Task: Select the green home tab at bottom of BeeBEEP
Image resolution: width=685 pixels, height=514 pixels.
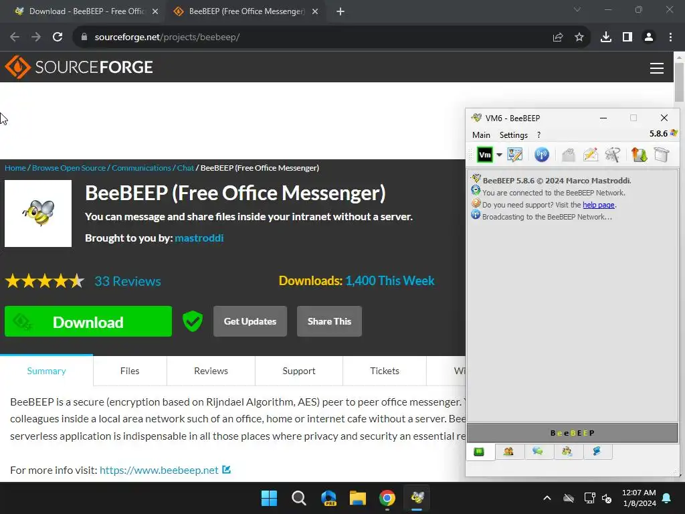Action: (479, 452)
